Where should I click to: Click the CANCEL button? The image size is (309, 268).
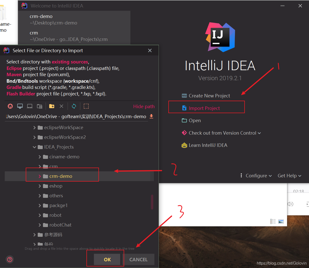click(138, 260)
